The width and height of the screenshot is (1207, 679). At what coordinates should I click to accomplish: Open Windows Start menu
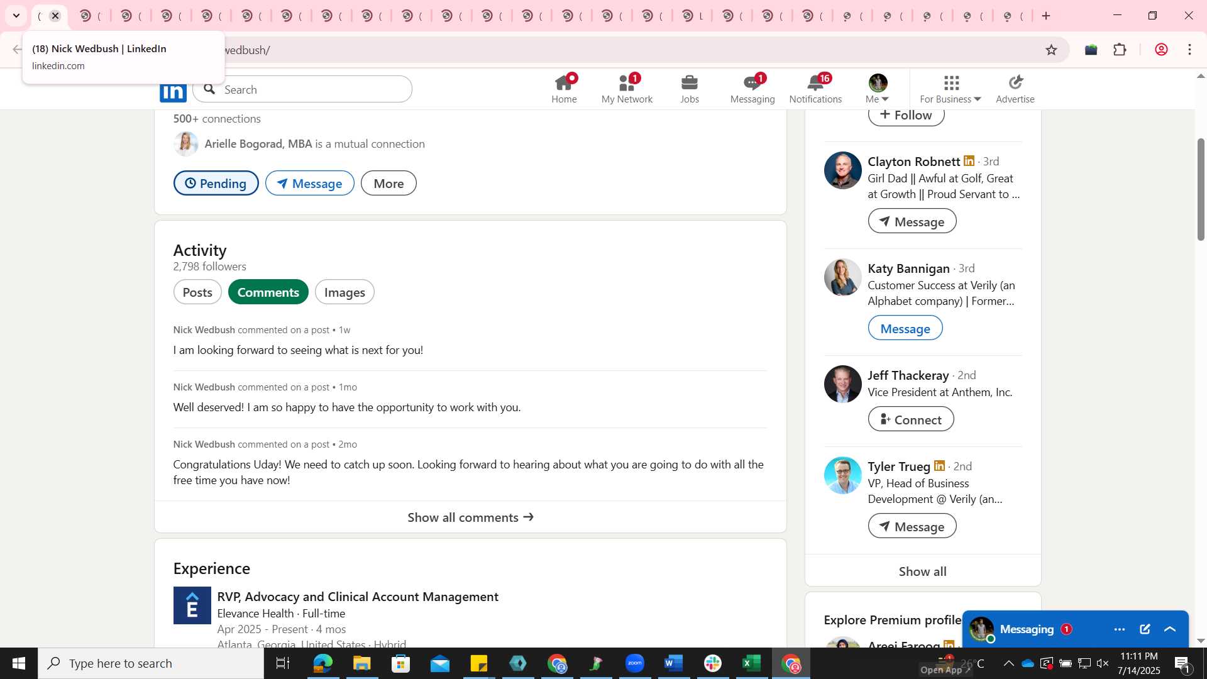[x=19, y=663]
